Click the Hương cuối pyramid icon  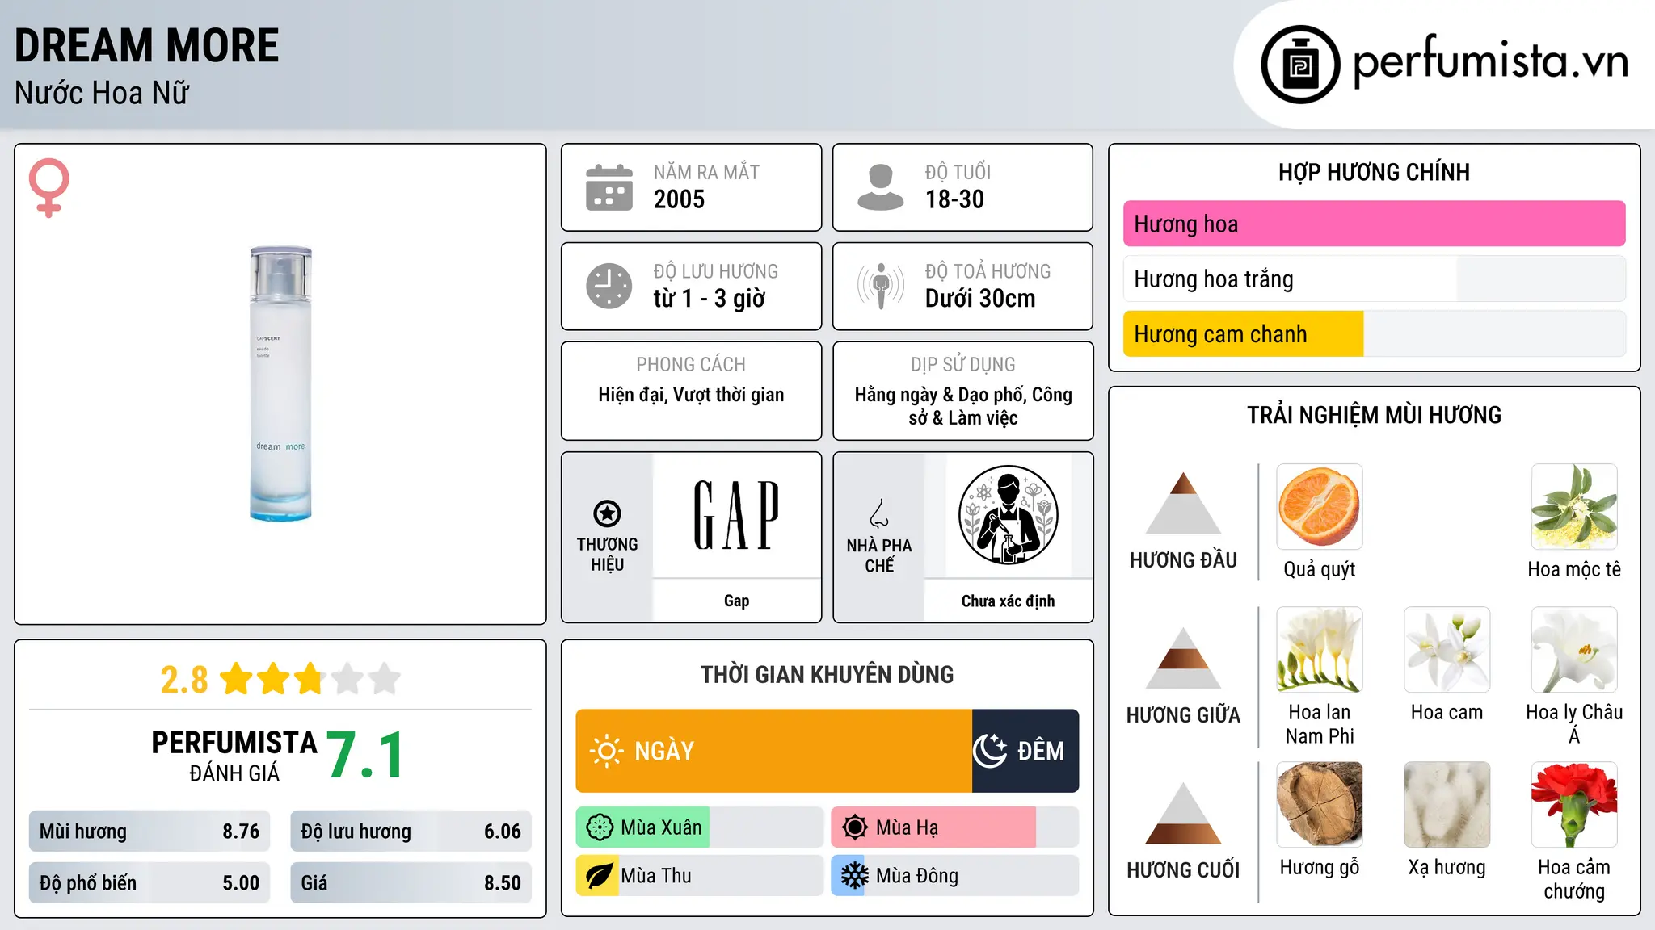point(1183,813)
